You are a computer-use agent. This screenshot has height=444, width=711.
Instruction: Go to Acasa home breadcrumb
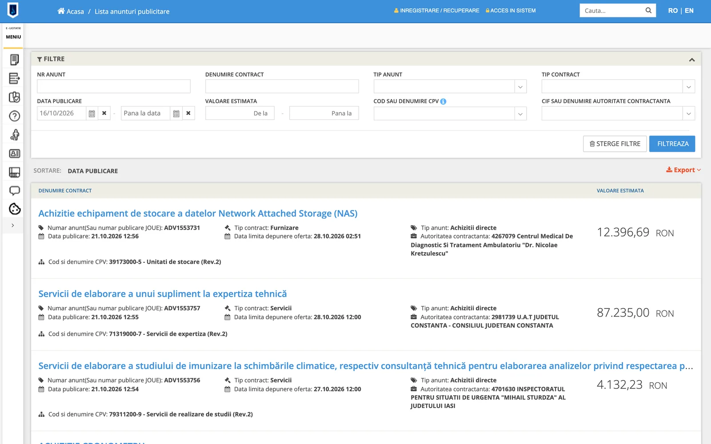tap(71, 11)
